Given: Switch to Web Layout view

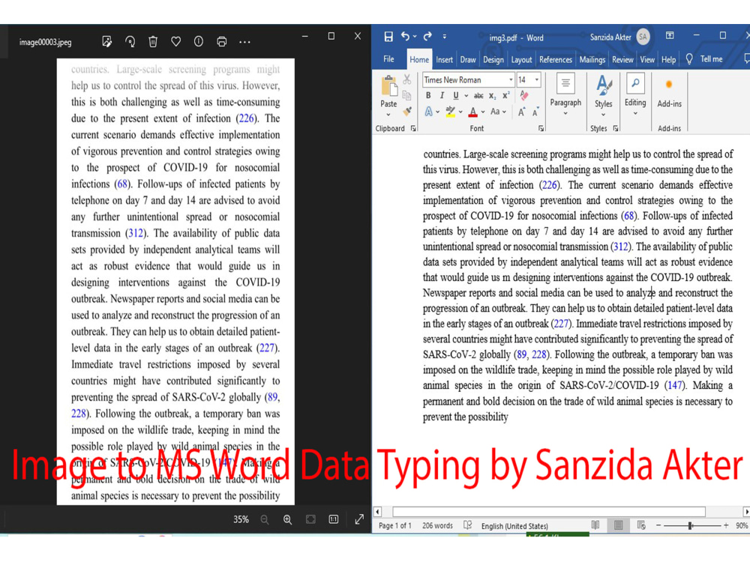Looking at the screenshot, I should click(641, 525).
